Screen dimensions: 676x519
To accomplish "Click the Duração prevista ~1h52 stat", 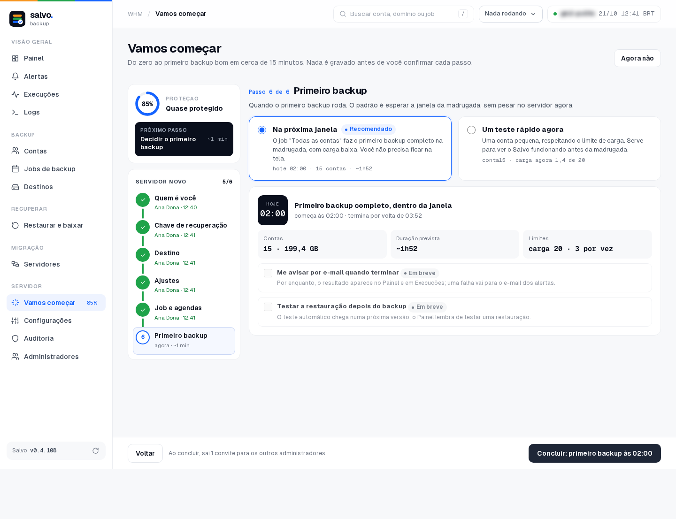I will [455, 244].
